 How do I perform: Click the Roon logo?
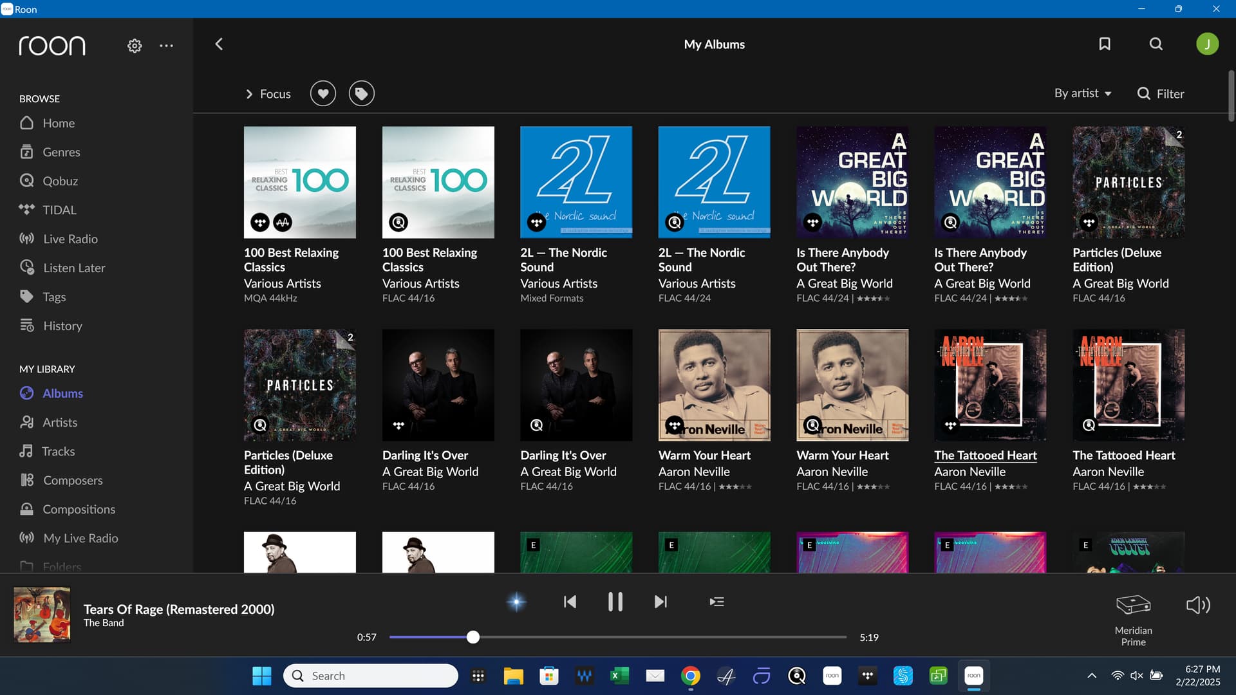click(52, 46)
